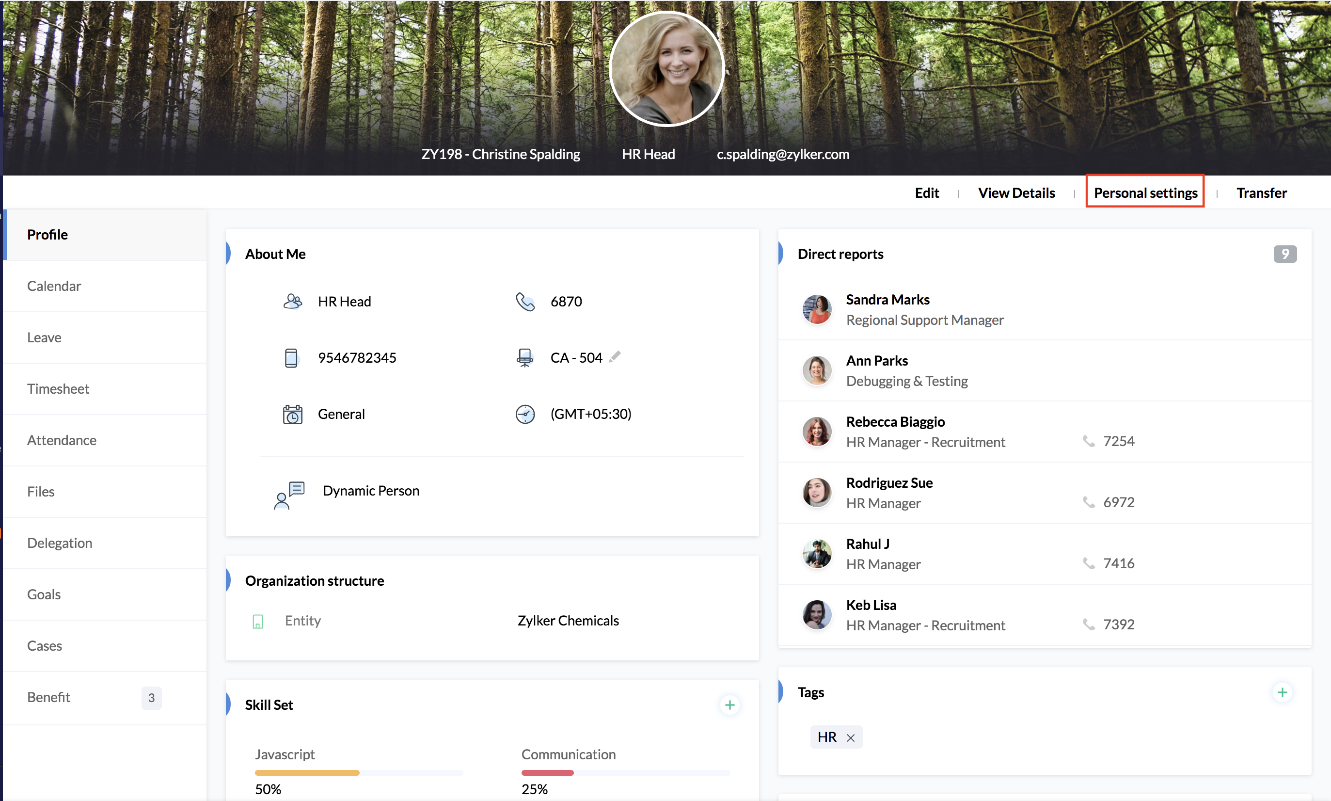Click the phone icon next to 6870

[x=524, y=301]
